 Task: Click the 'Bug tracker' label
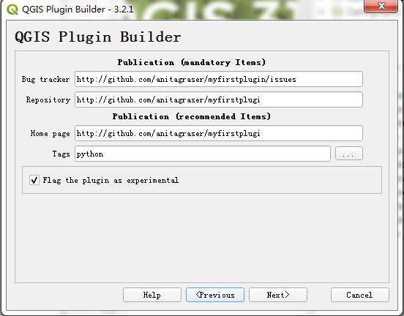[x=45, y=79]
